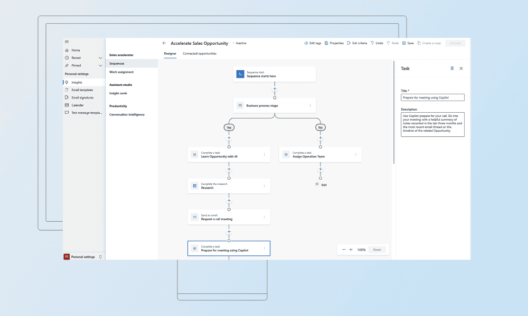The image size is (528, 316).
Task: Add a step below Sequence start
Action: tap(275, 89)
